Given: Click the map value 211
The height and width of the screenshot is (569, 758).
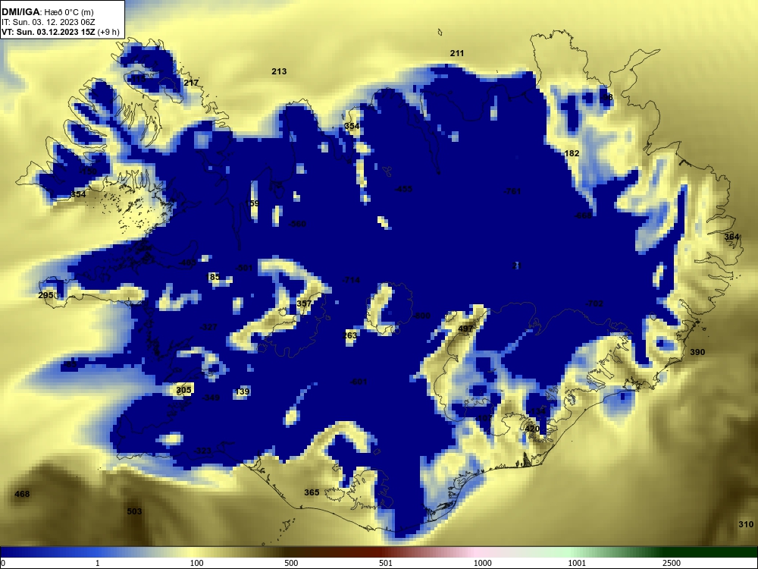Looking at the screenshot, I should (x=457, y=53).
